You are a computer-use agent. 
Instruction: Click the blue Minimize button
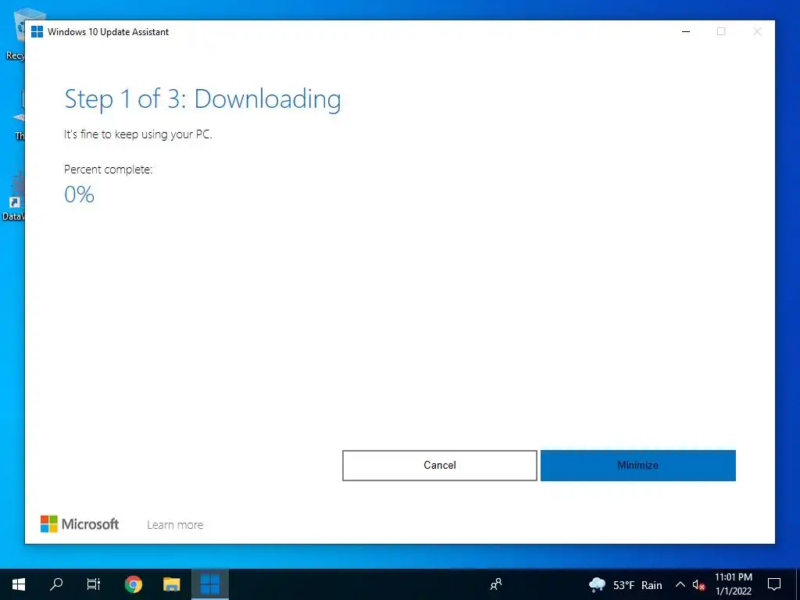click(637, 466)
